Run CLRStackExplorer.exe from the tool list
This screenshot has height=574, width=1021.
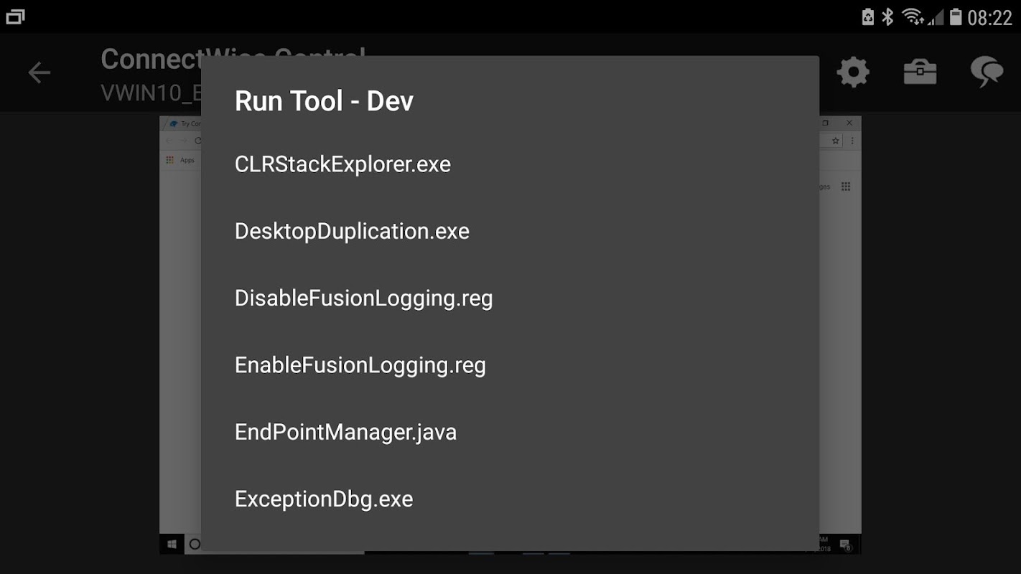point(342,164)
